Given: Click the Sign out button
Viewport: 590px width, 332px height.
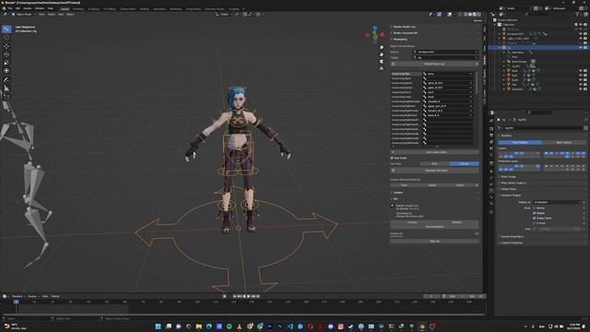Looking at the screenshot, I should pos(434,242).
